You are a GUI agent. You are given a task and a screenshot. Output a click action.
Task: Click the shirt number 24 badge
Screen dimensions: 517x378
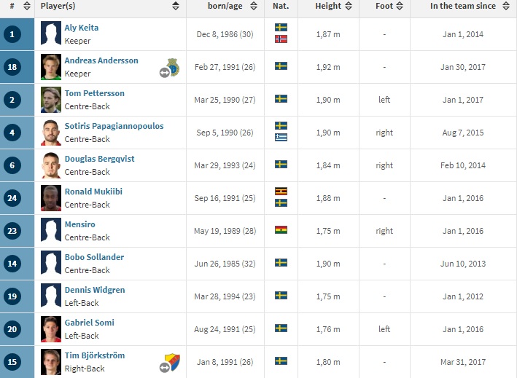12,198
